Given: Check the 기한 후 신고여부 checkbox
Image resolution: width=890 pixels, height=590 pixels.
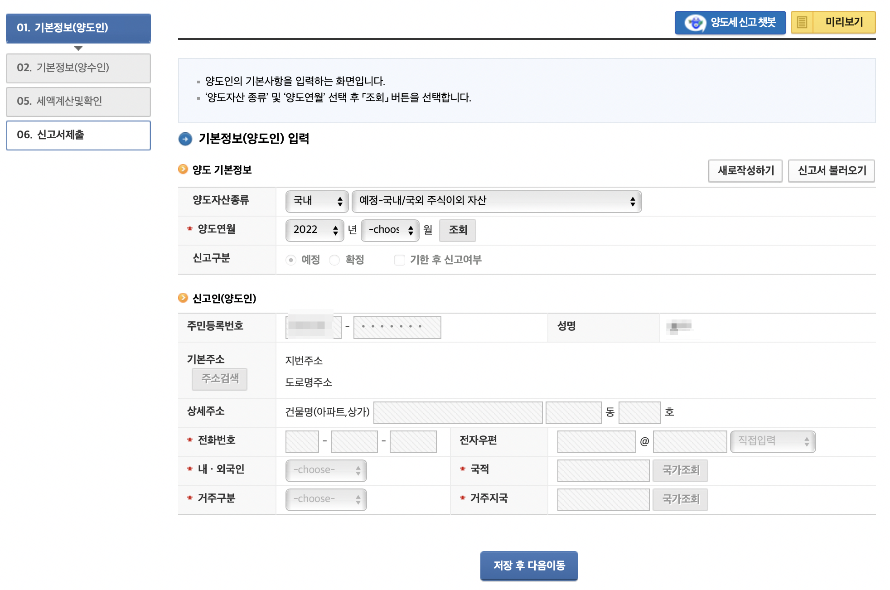Looking at the screenshot, I should point(399,260).
